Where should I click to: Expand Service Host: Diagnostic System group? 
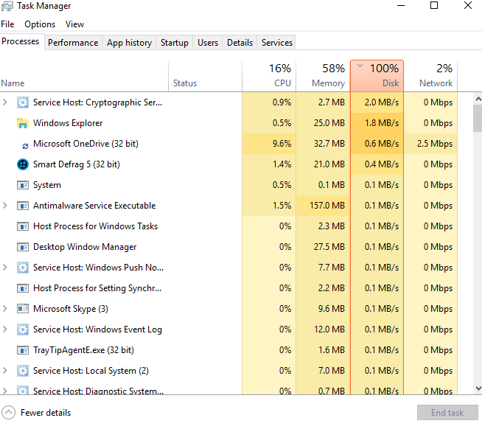[x=5, y=391]
